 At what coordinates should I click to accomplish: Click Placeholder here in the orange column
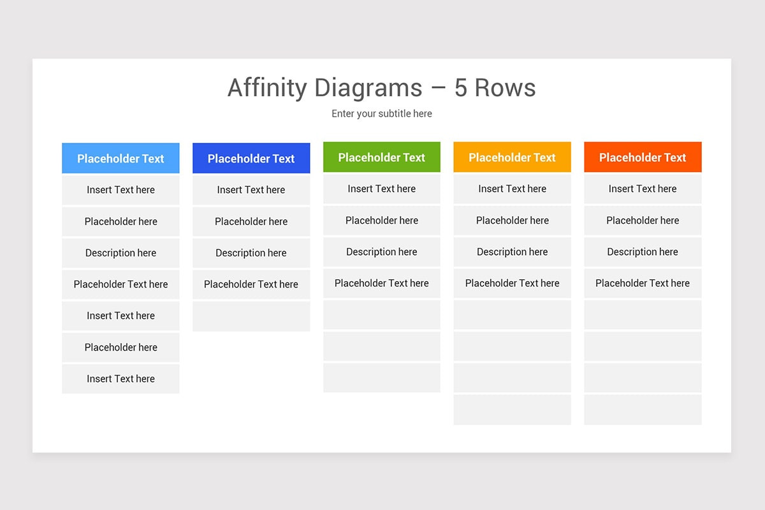click(643, 220)
